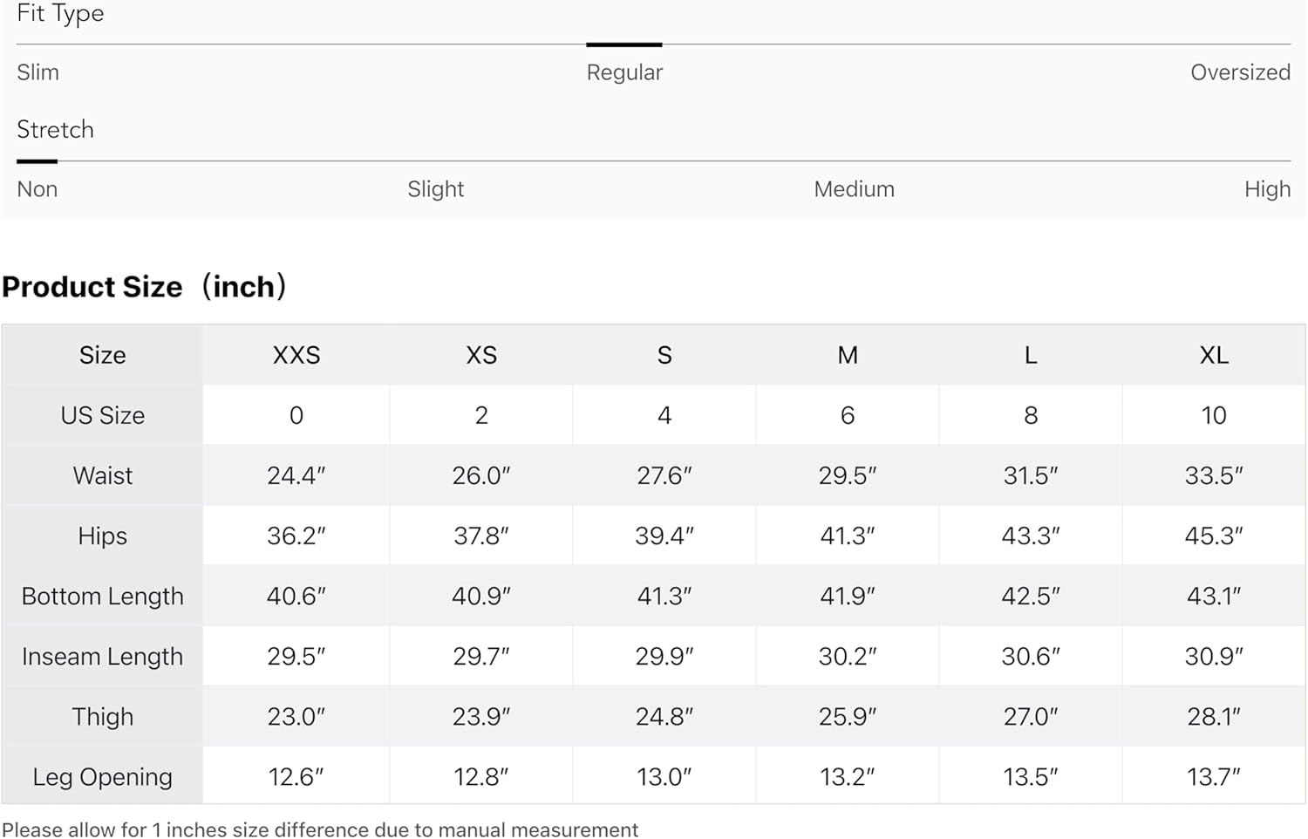
Task: Click the Leg Opening row label
Action: tap(103, 776)
